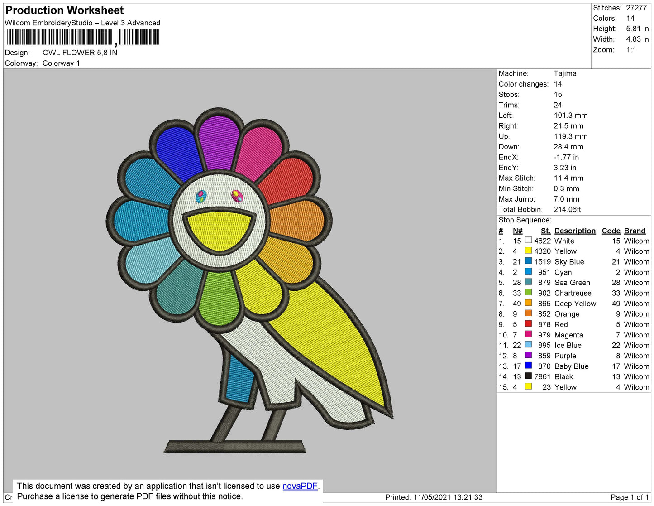The width and height of the screenshot is (654, 506).
Task: Click the "St." column header
Action: 545,231
